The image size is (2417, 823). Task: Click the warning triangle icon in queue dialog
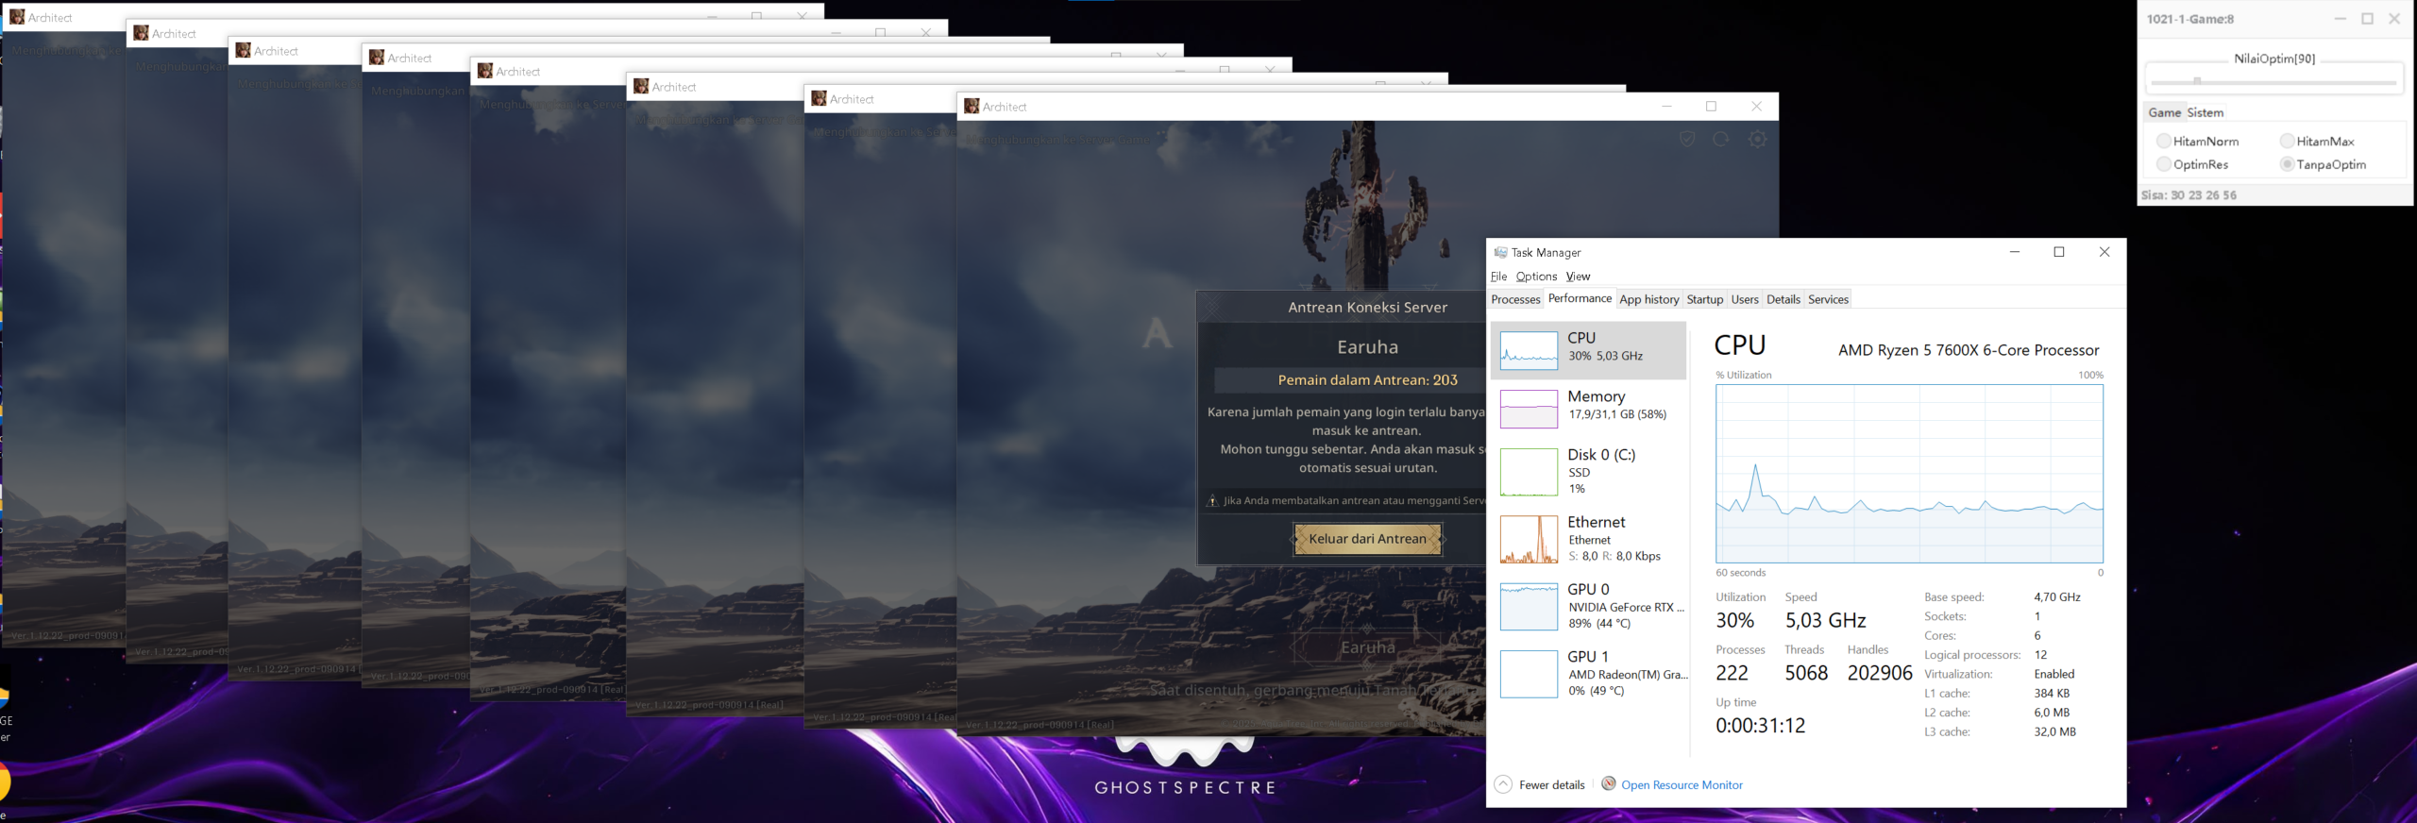point(1212,501)
